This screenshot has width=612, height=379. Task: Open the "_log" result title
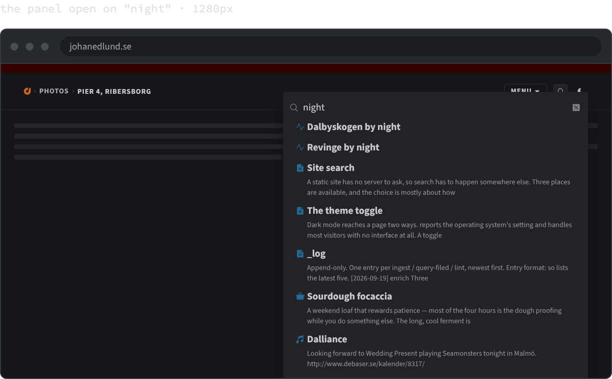[x=316, y=254]
